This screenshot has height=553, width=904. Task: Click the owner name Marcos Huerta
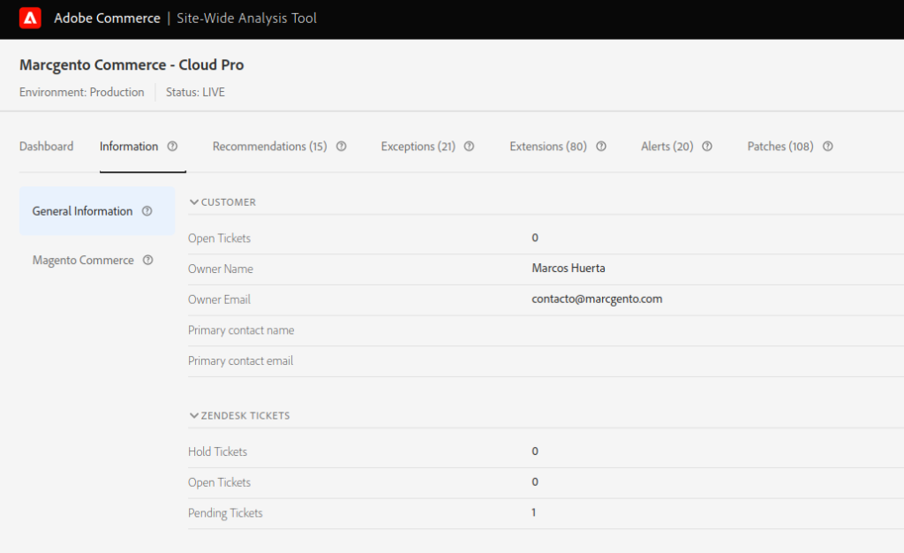point(569,269)
